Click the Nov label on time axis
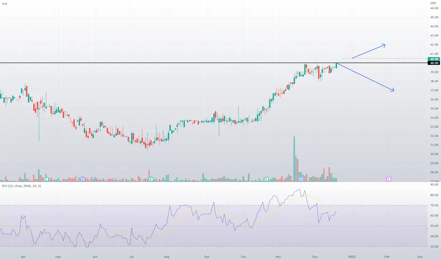 pos(278,257)
